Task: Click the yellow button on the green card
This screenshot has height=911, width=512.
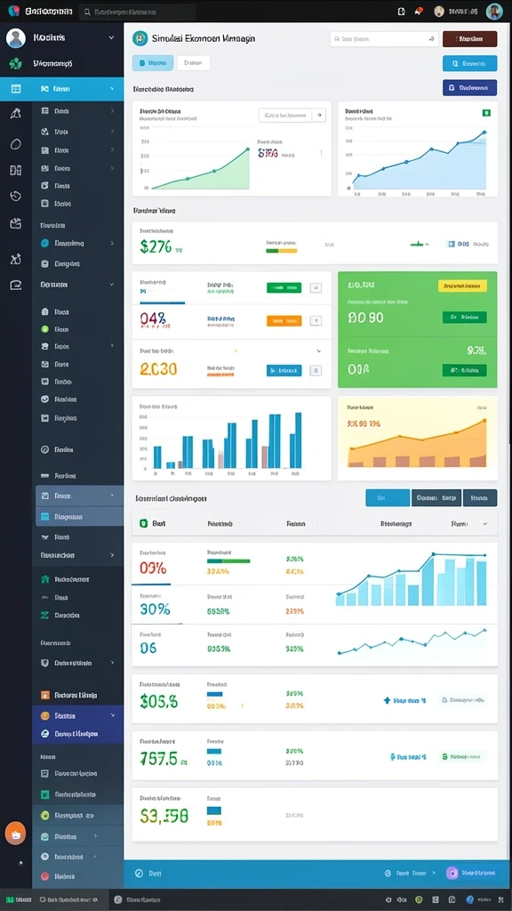Action: click(462, 286)
